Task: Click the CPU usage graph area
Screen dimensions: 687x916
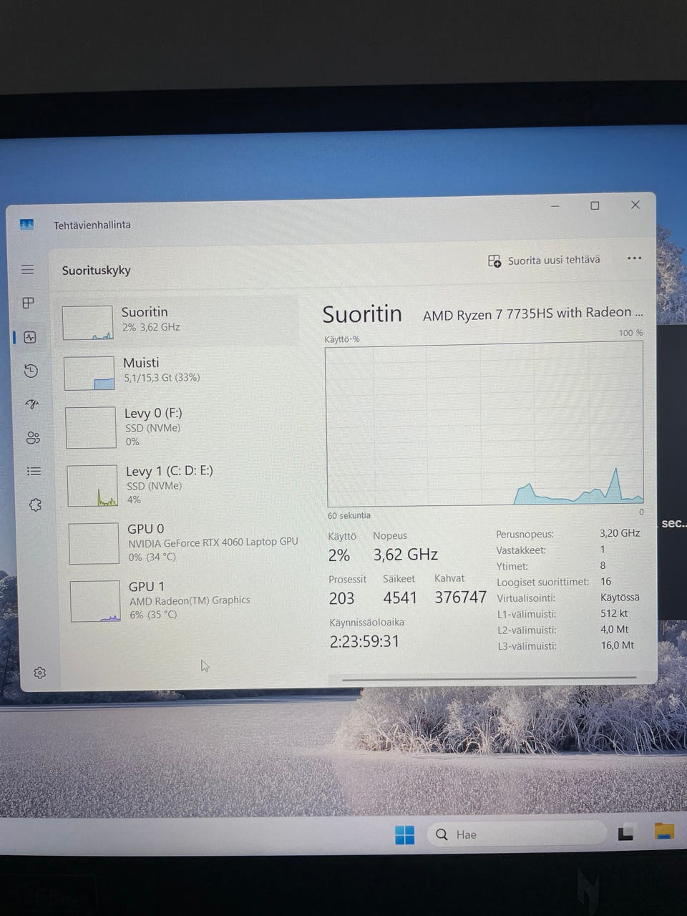Action: coord(484,425)
